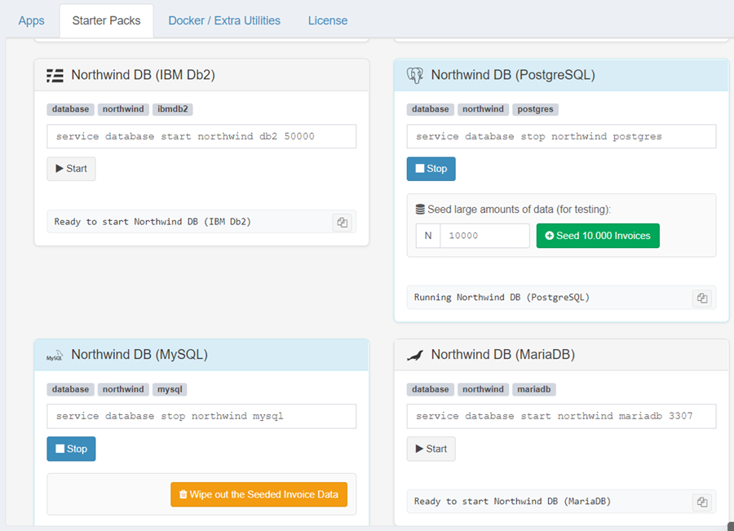This screenshot has height=531, width=734.
Task: Start the Northwind DB (MariaDB) service
Action: click(x=431, y=449)
